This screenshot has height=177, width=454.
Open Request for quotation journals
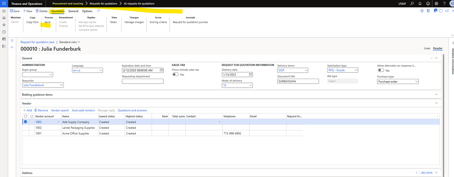[190, 22]
